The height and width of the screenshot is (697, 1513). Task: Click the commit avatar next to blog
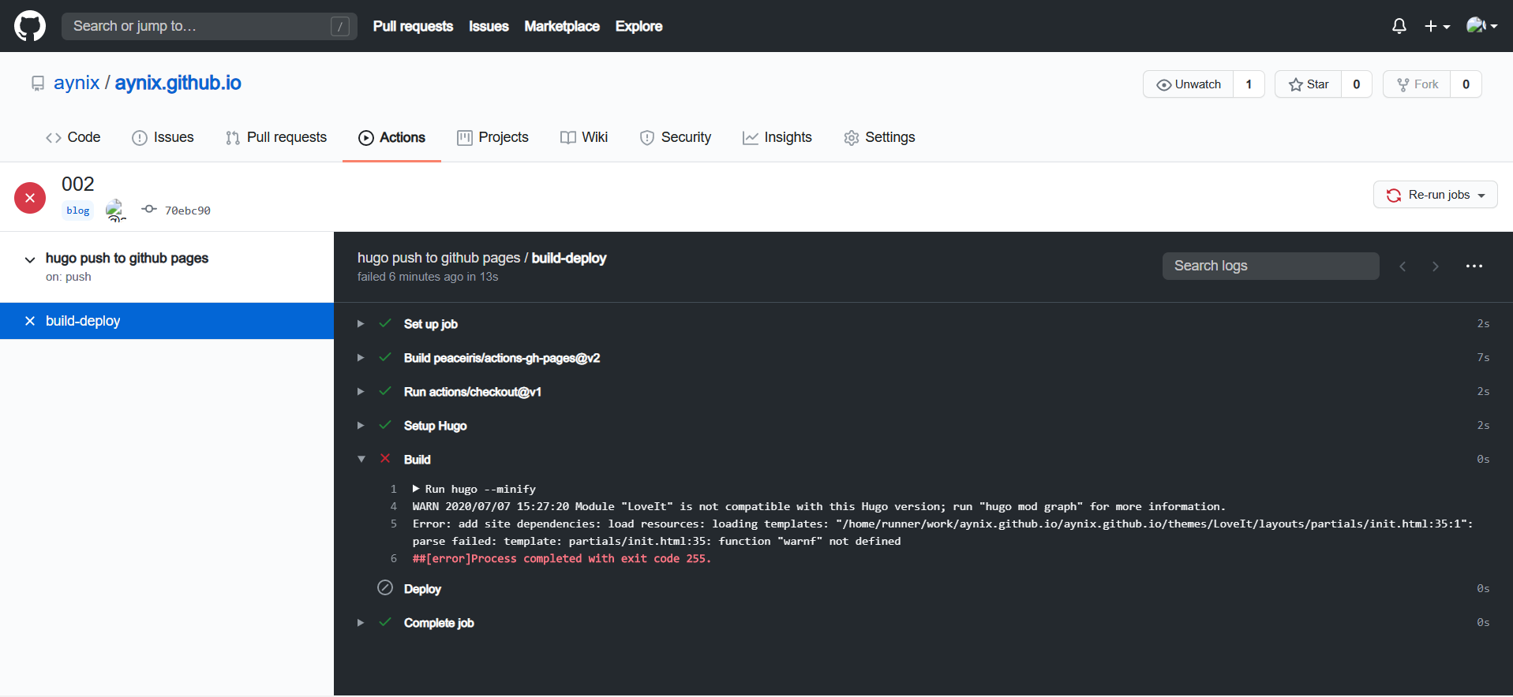(x=115, y=210)
